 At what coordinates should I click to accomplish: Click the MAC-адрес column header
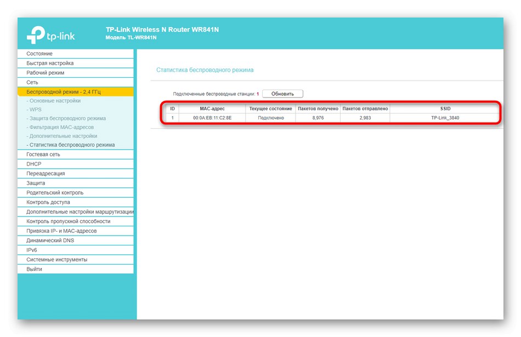212,108
